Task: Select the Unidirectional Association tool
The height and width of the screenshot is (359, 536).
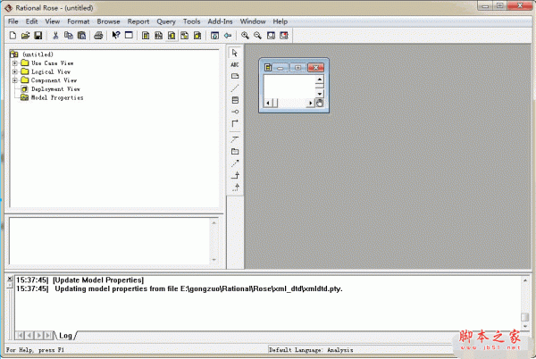Action: [x=234, y=123]
